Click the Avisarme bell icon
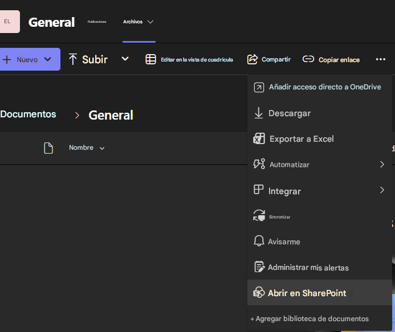Image resolution: width=395 pixels, height=332 pixels. pos(259,241)
